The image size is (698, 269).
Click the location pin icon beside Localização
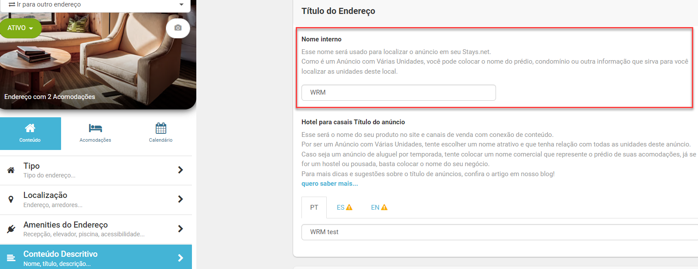click(11, 199)
